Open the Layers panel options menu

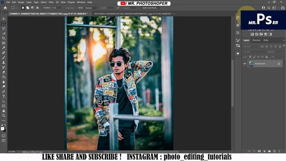284,40
